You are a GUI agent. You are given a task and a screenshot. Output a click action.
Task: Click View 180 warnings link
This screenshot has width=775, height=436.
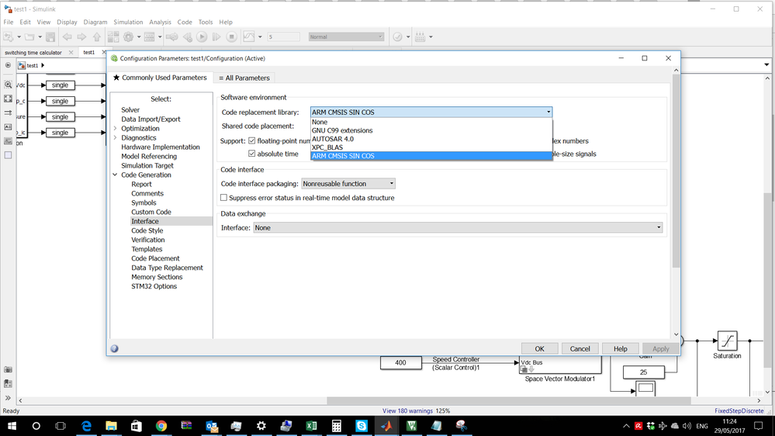click(x=407, y=411)
